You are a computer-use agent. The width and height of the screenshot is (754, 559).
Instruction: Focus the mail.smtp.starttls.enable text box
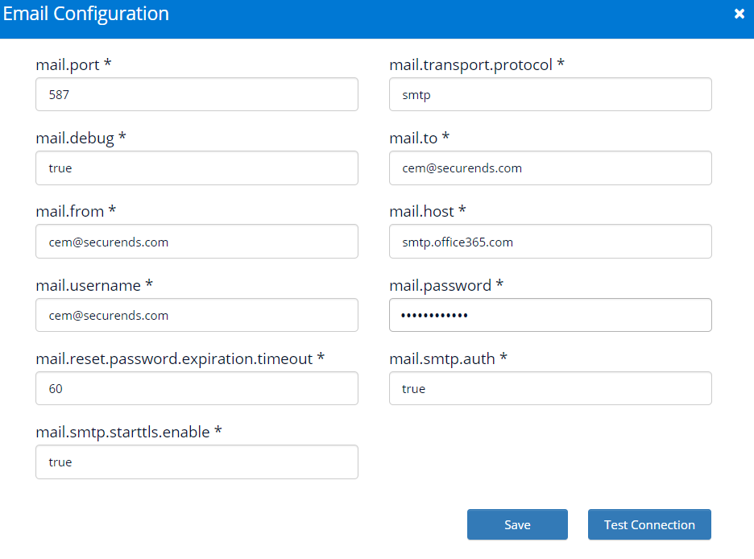(x=197, y=462)
